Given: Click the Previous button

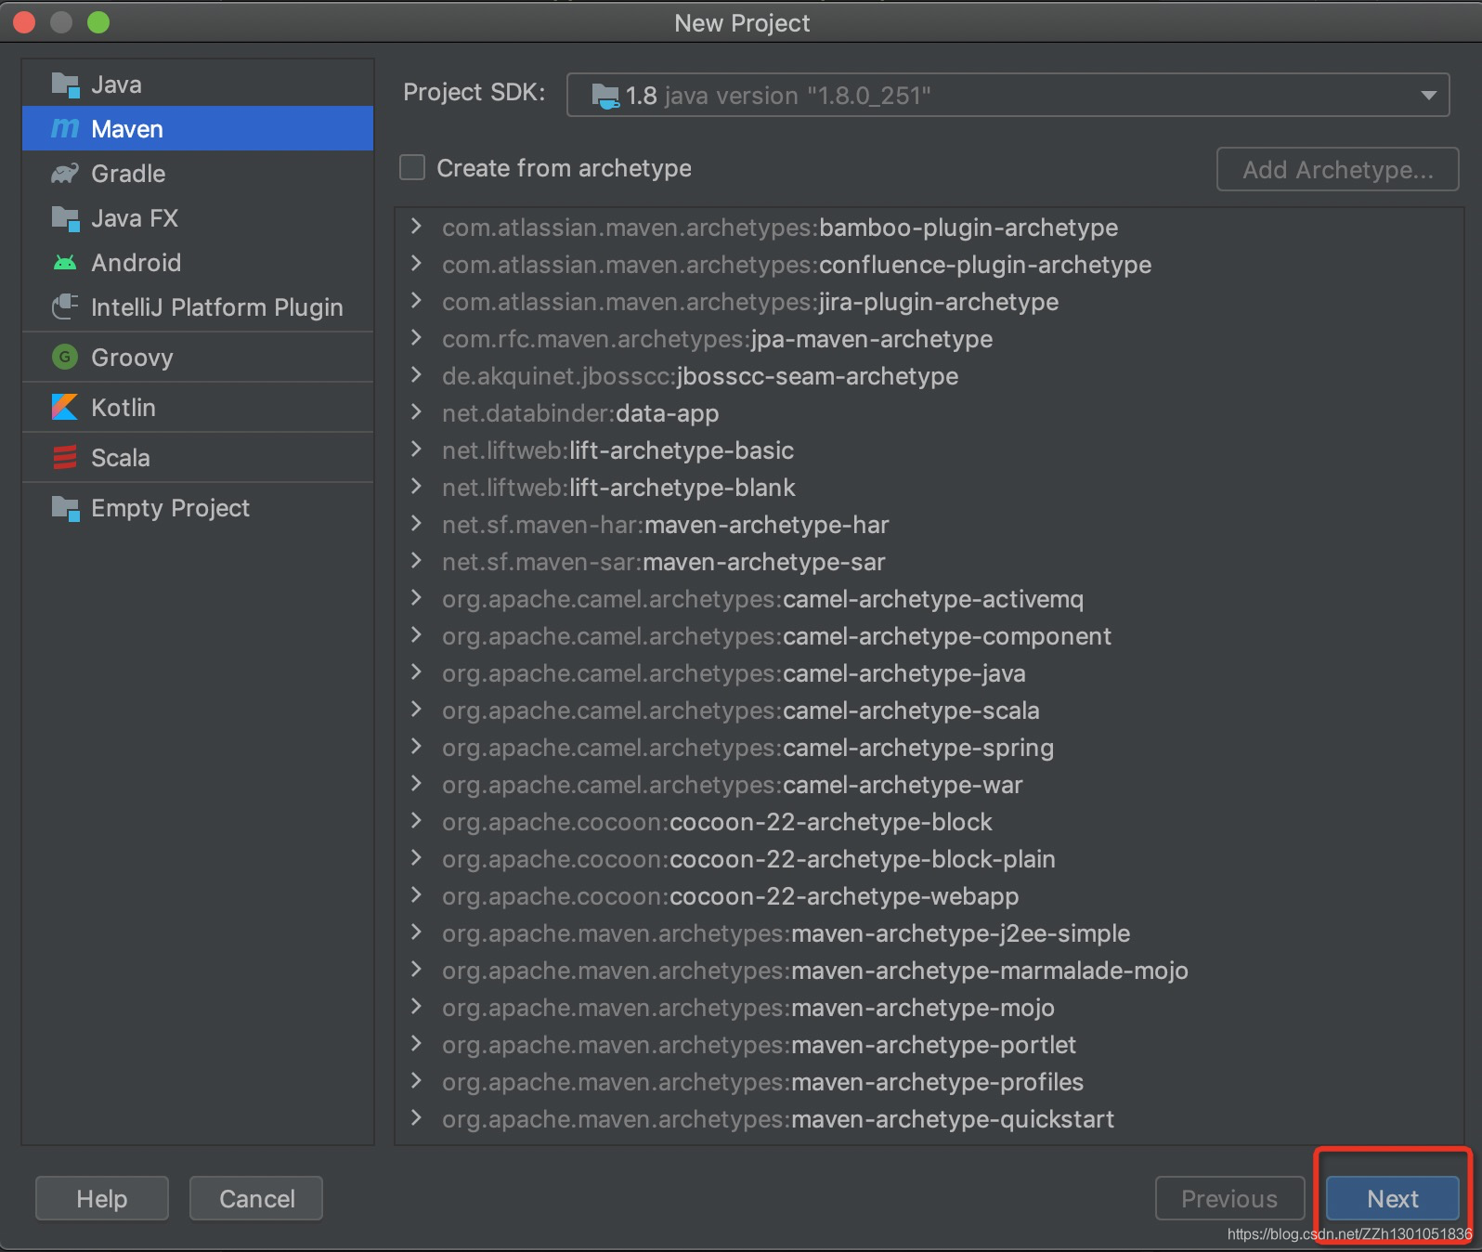Looking at the screenshot, I should pos(1229,1198).
